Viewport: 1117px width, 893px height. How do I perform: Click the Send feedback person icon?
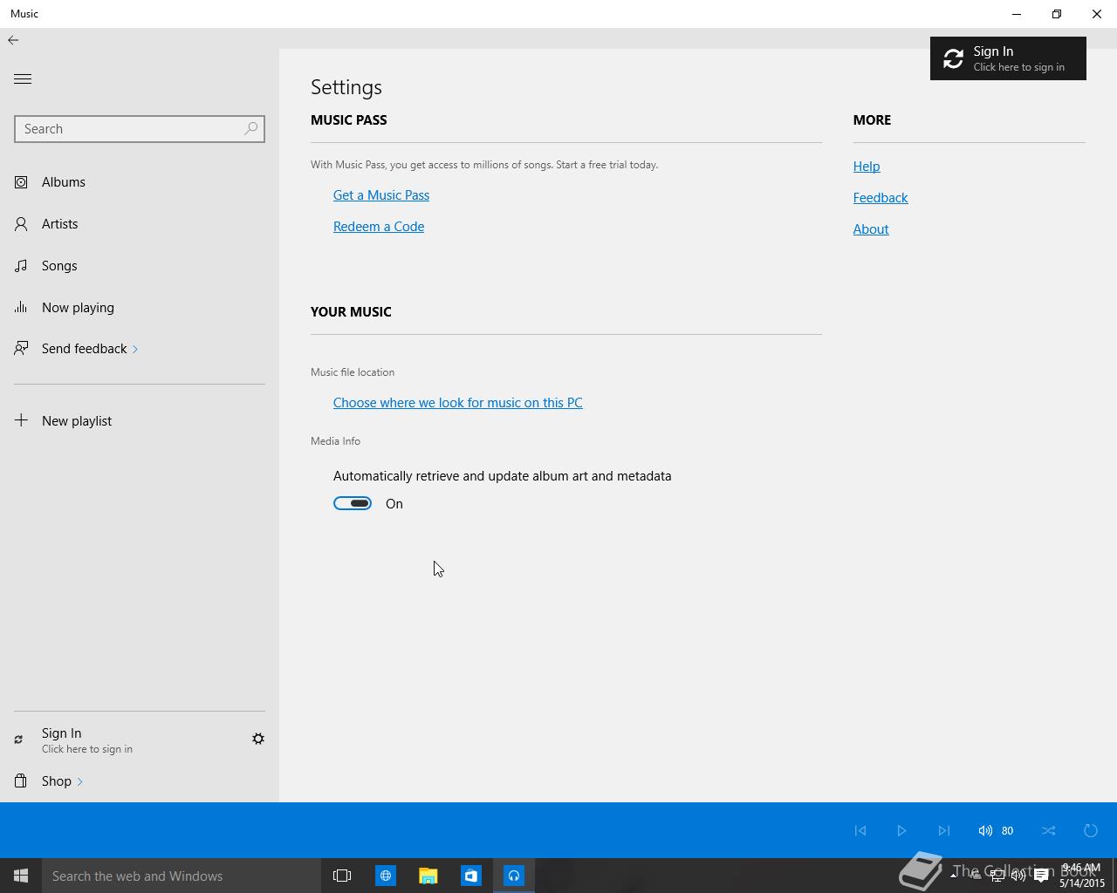point(21,348)
